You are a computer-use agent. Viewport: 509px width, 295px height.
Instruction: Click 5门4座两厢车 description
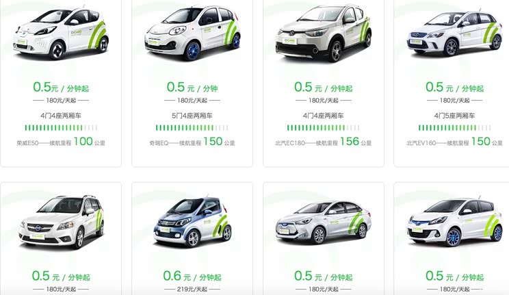(x=192, y=116)
